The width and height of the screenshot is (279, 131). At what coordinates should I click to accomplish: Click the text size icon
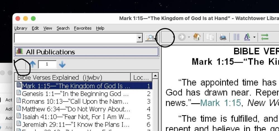click(247, 37)
